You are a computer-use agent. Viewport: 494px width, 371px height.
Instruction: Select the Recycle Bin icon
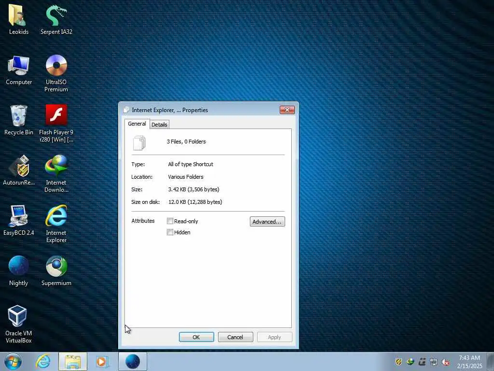coord(19,120)
